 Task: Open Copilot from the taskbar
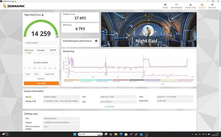click(111, 134)
